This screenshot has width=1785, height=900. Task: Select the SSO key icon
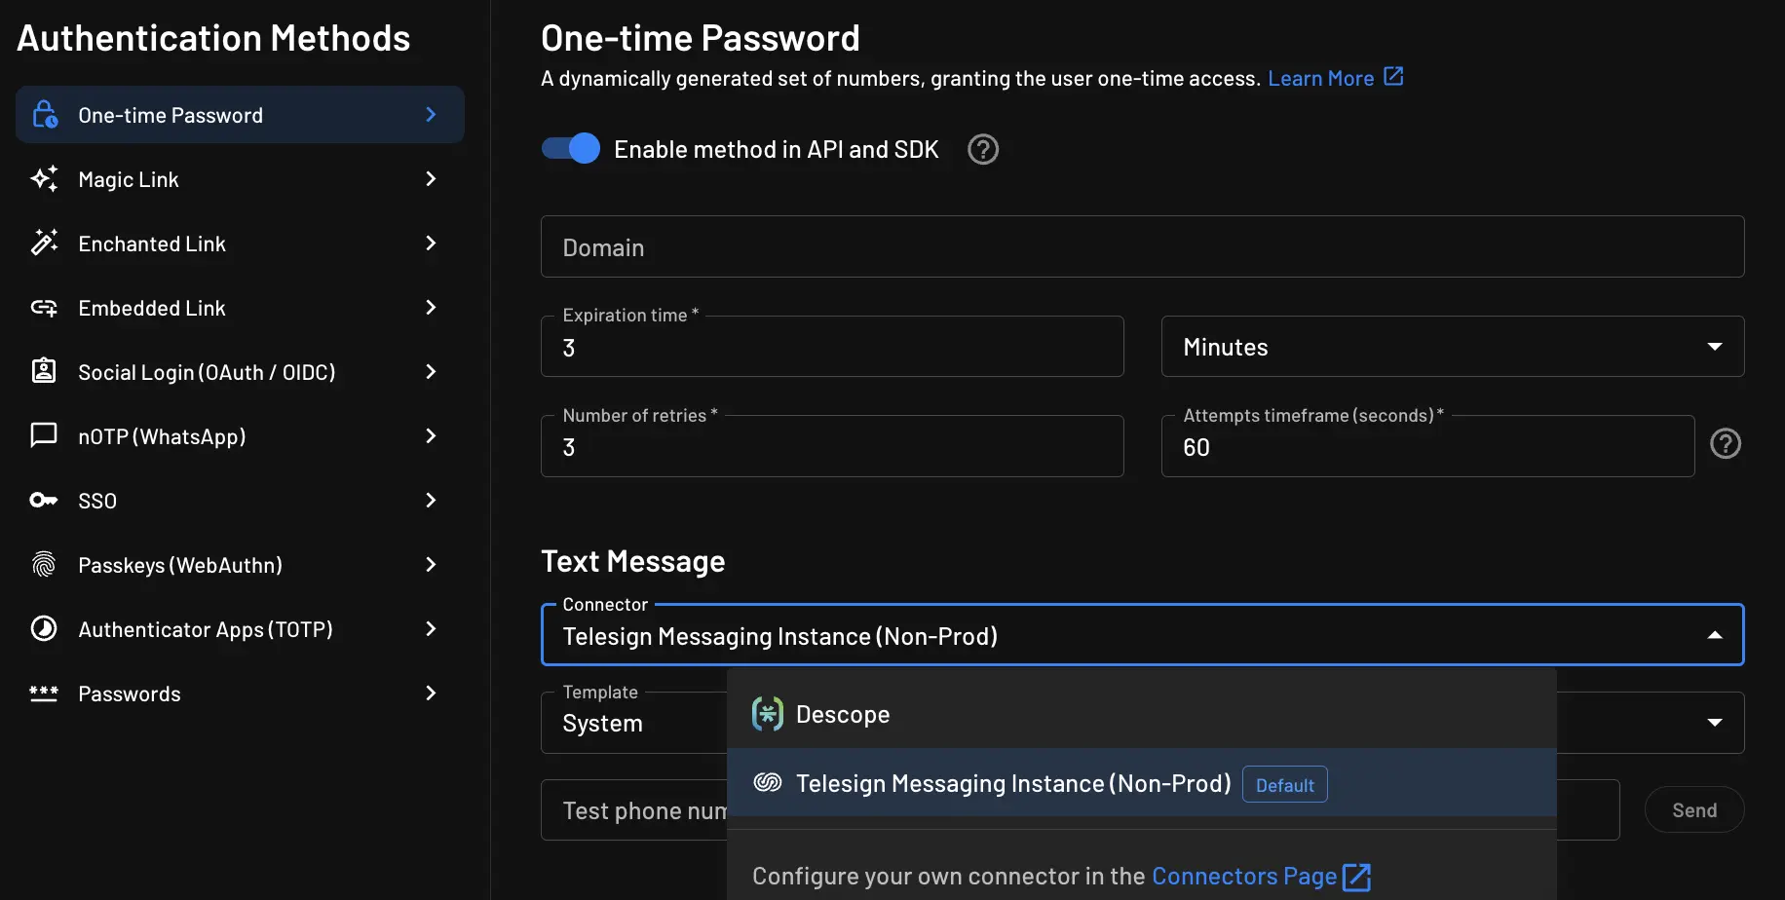[x=43, y=500]
